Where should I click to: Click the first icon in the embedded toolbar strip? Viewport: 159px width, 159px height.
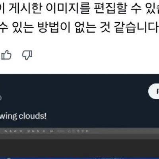coord(6,131)
